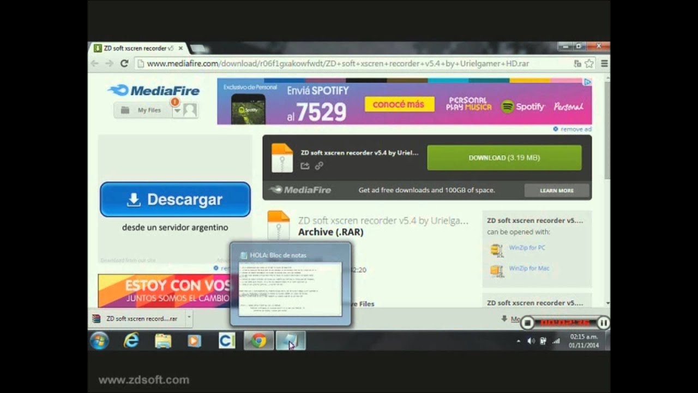Image resolution: width=698 pixels, height=393 pixels.
Task: Click the blue Descargar button
Action: 175,200
